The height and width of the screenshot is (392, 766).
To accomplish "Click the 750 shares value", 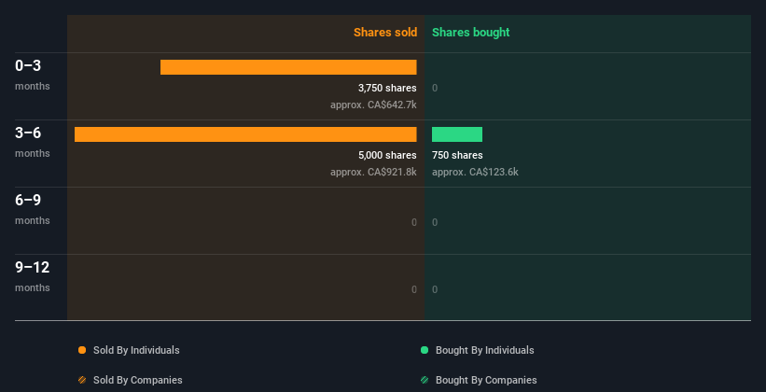I will [x=457, y=156].
